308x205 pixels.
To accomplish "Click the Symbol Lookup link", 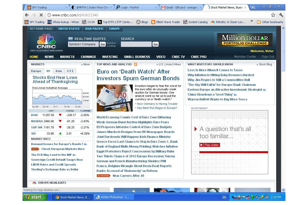I will click(x=111, y=44).
